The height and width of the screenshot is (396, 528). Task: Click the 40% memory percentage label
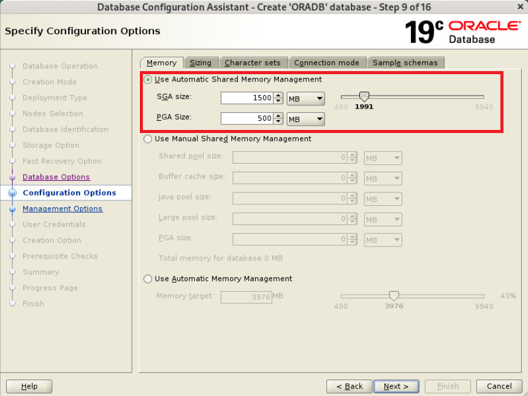[508, 296]
